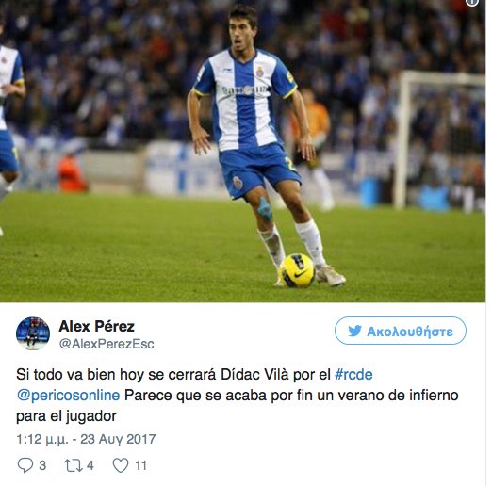Like the tweet with the heart icon
This screenshot has height=486, width=492.
pos(121,465)
